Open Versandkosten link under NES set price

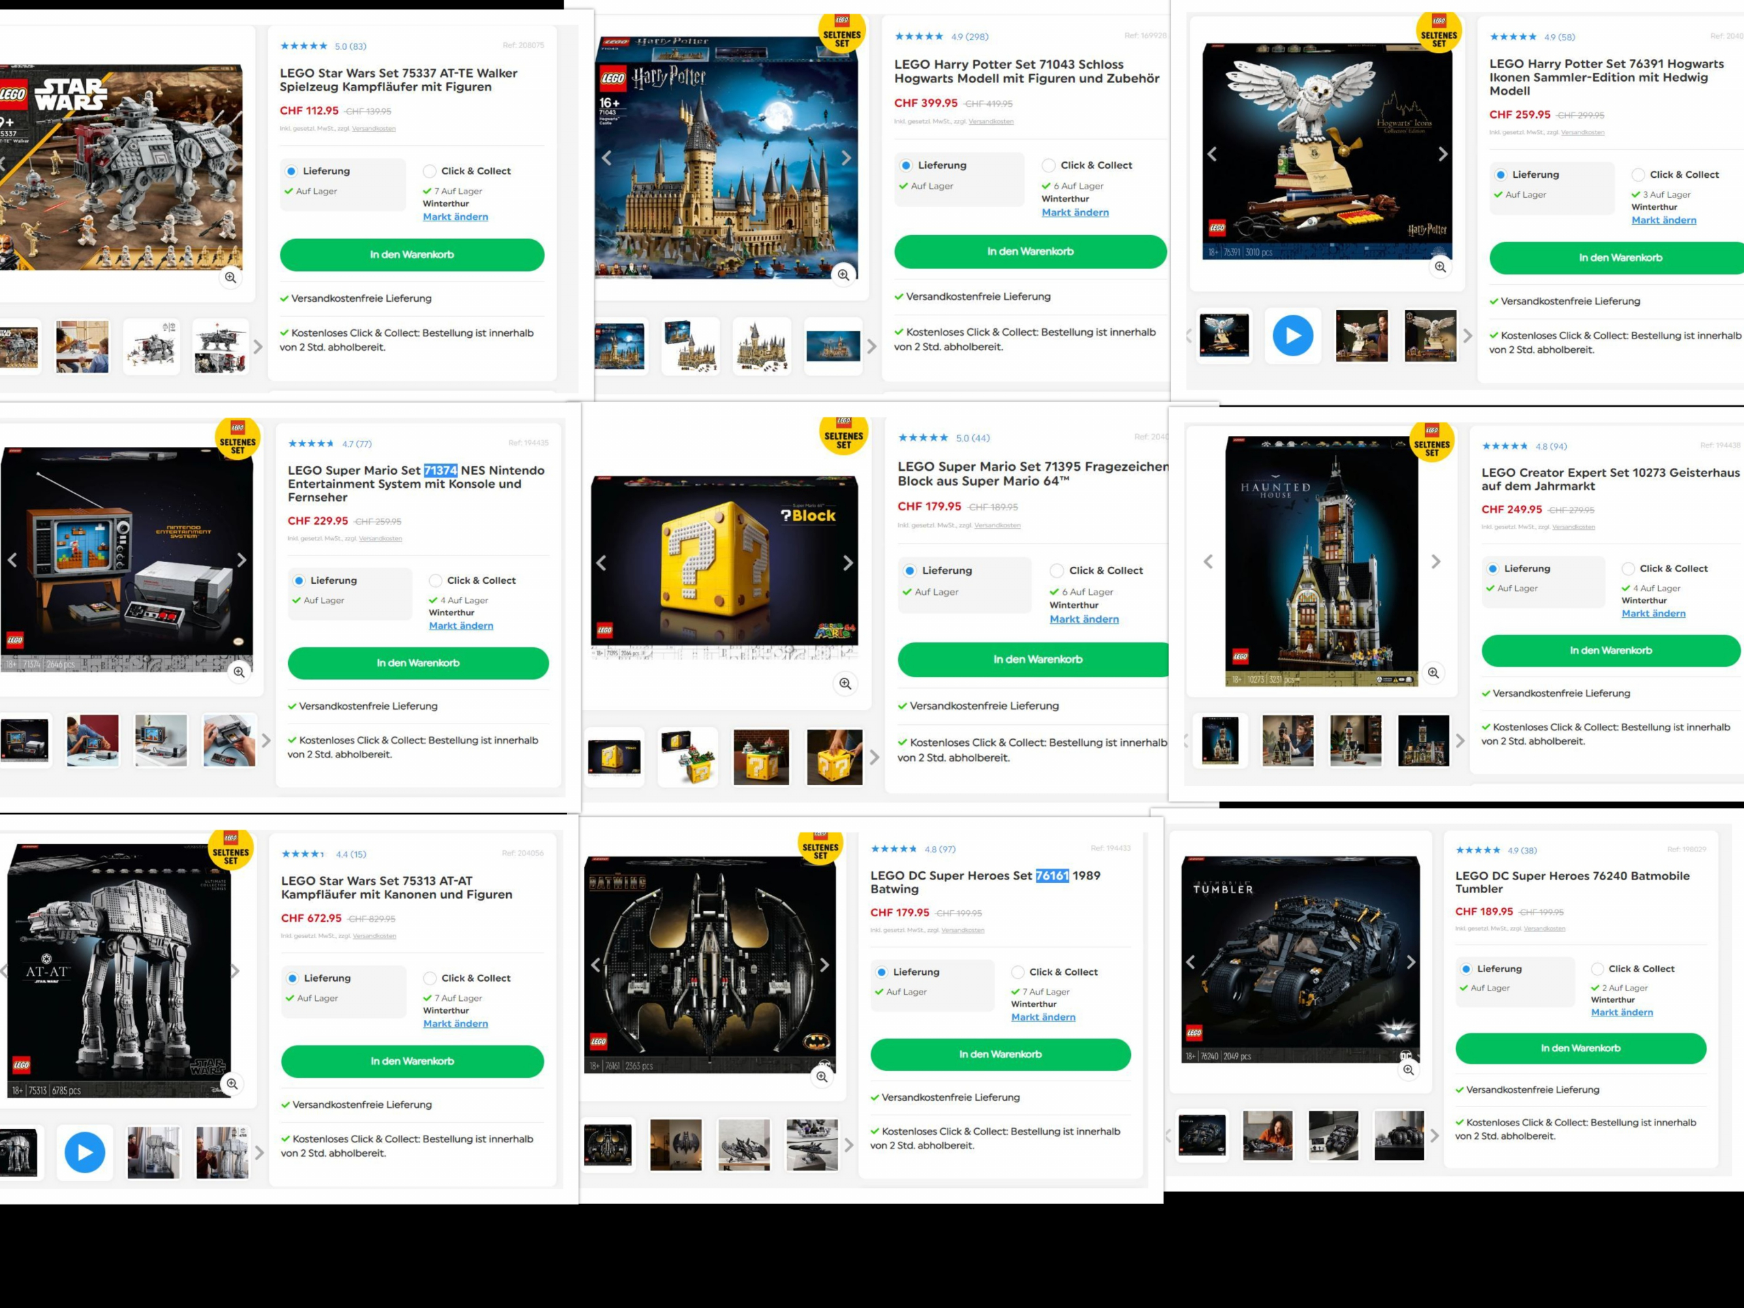[380, 538]
